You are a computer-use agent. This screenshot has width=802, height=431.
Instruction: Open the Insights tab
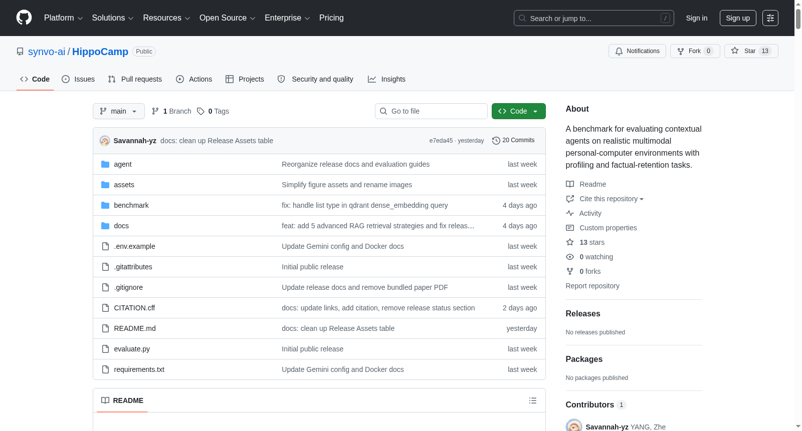tap(386, 79)
